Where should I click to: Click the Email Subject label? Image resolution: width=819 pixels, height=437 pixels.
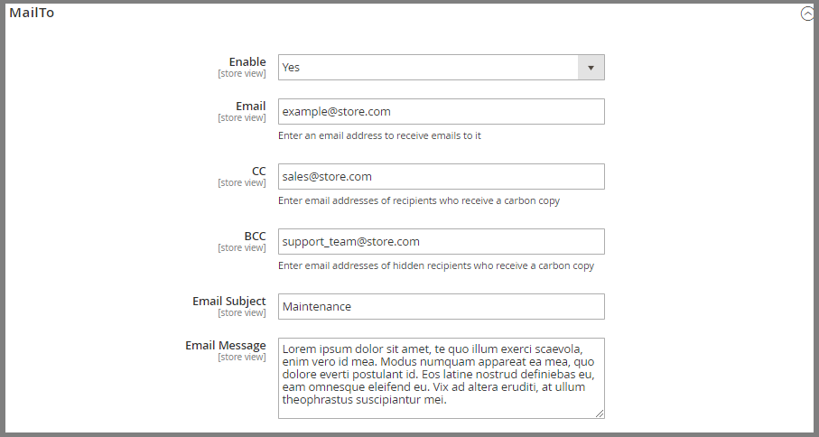pyautogui.click(x=228, y=302)
